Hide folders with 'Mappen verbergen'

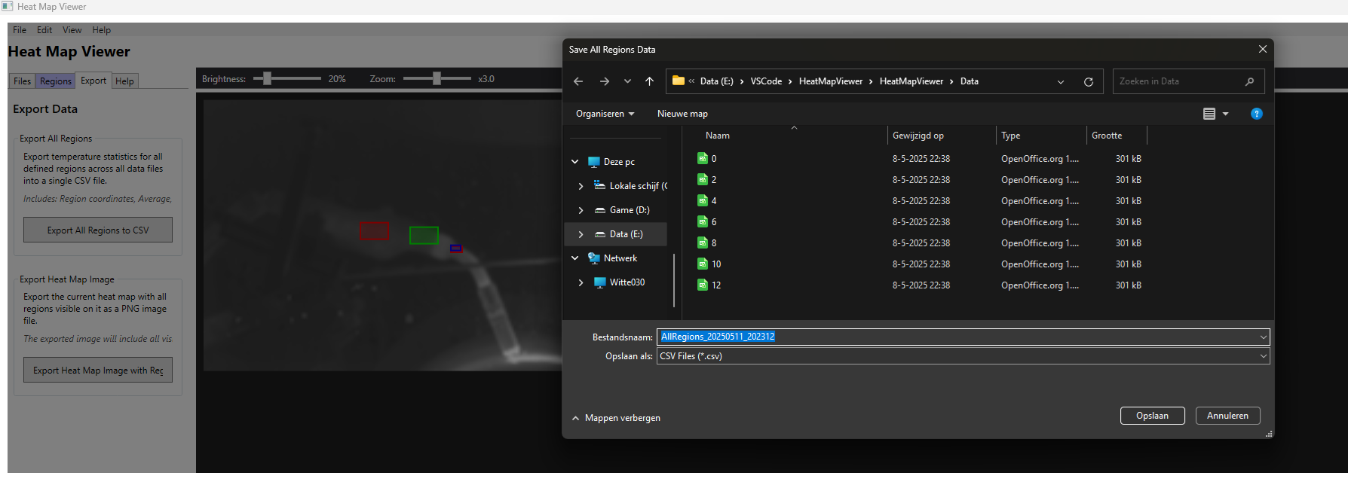(x=616, y=418)
